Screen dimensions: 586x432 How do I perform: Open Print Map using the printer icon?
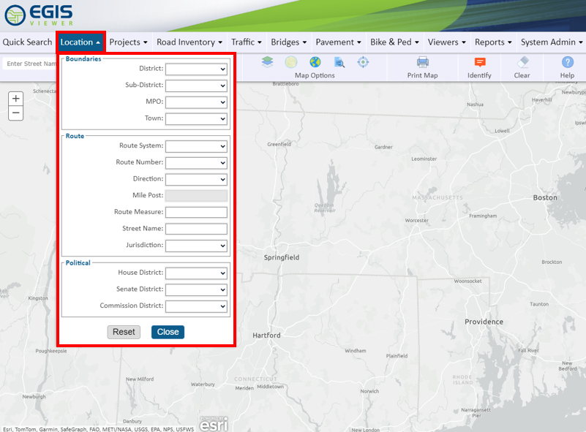(422, 64)
